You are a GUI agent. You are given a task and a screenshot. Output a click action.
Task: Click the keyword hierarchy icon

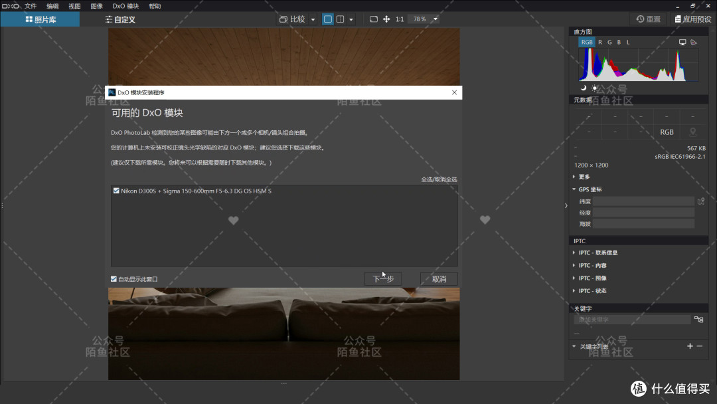pos(698,320)
